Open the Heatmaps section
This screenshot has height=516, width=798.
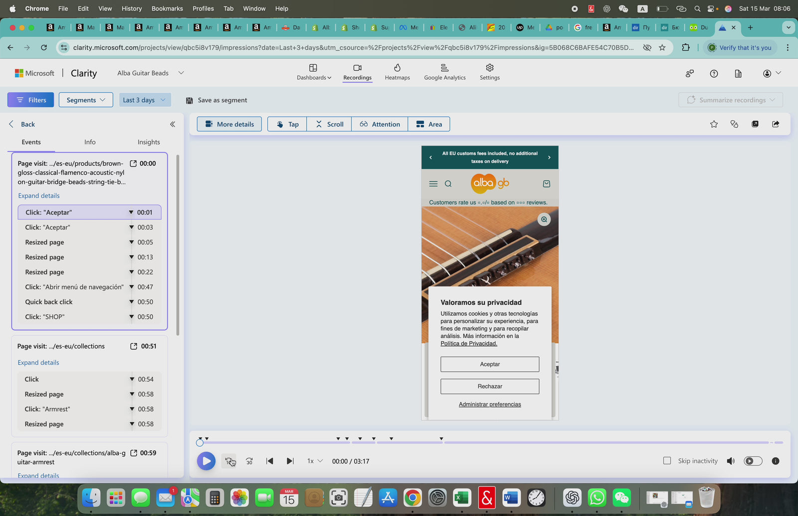[397, 72]
